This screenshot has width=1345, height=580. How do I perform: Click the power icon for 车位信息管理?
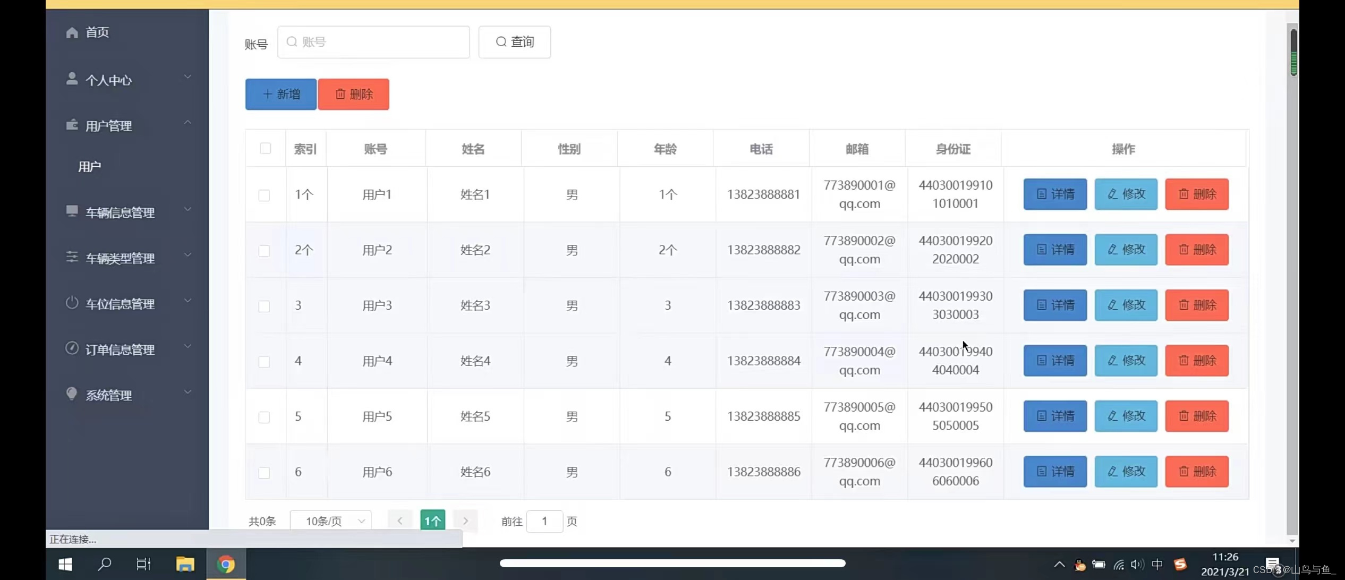tap(72, 302)
